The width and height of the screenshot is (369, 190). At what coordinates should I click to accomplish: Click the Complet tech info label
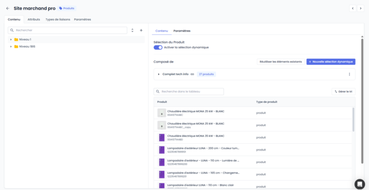[175, 74]
